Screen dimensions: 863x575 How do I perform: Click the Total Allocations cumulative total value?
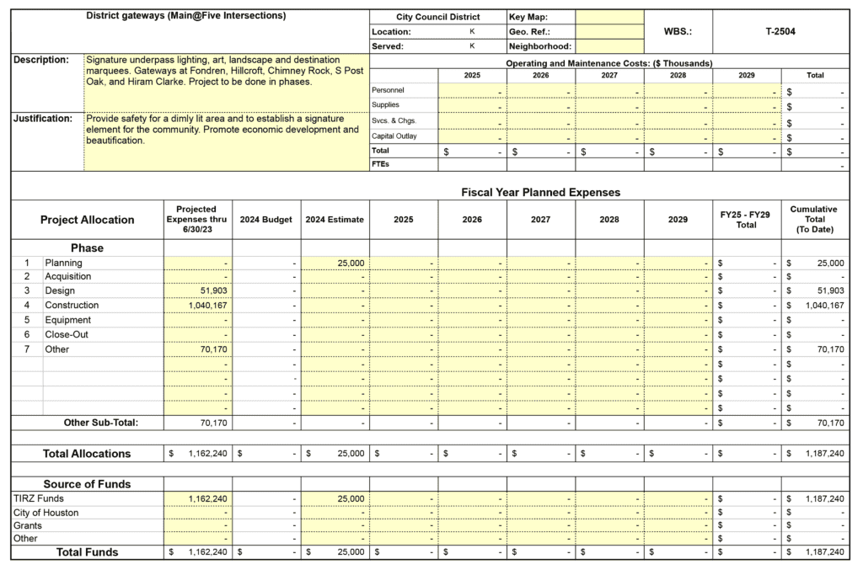coord(816,454)
